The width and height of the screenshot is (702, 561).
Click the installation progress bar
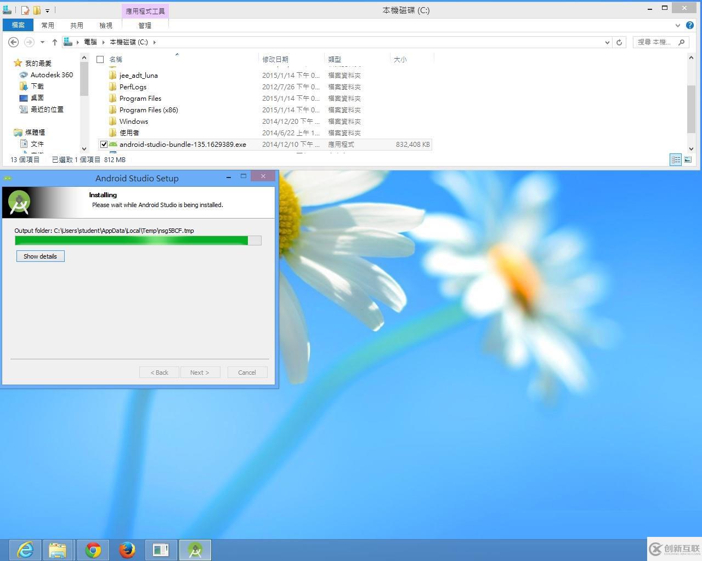138,241
